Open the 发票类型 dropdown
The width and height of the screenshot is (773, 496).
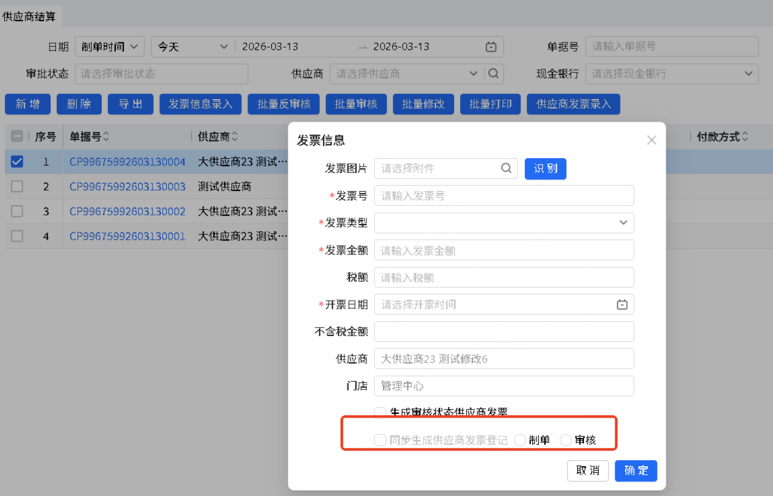tap(504, 223)
